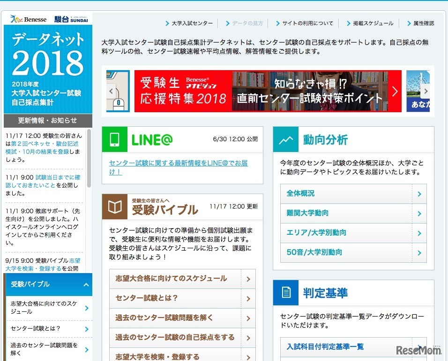Image resolution: width=448 pixels, height=361 pixels.
Task: Click the 駿台 SUNDAI logo
Action: coord(71,19)
